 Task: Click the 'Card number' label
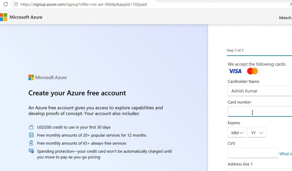pos(239,102)
